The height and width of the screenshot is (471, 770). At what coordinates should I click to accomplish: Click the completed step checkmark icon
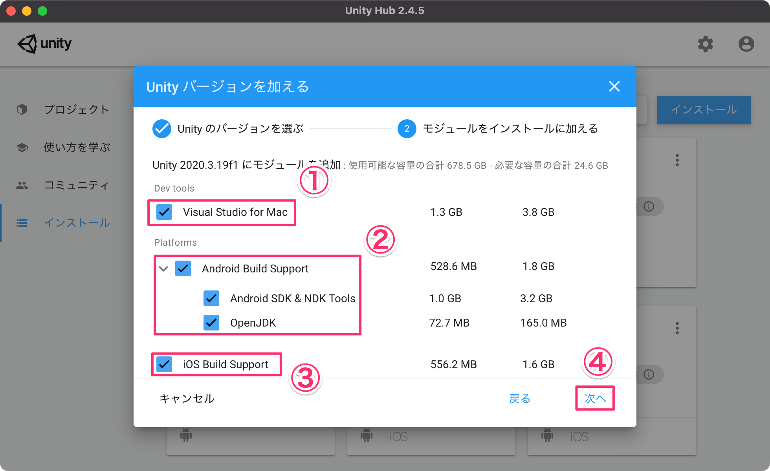point(162,128)
